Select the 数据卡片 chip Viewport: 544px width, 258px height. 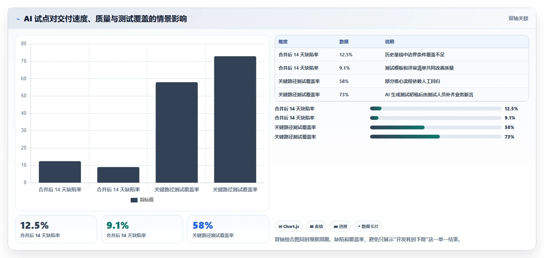pyautogui.click(x=368, y=226)
